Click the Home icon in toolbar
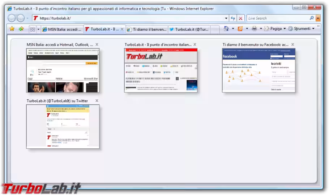Screen dimensions: 329x195 tap(226, 29)
